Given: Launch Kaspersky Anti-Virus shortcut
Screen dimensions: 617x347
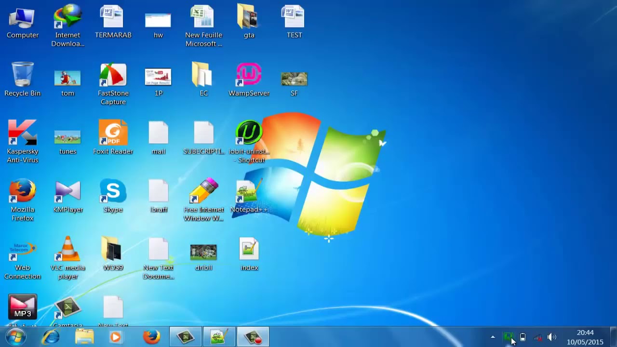Looking at the screenshot, I should click(x=23, y=142).
